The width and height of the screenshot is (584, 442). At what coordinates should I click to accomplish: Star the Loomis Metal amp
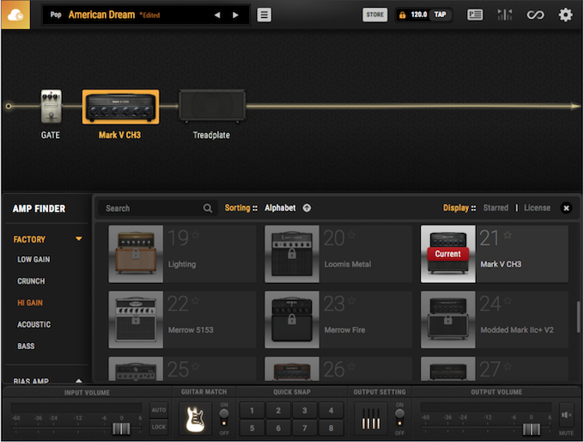point(351,235)
